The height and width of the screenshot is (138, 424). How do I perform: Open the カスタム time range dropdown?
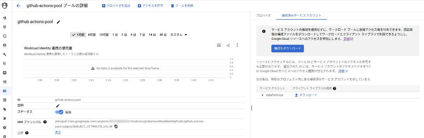(179, 34)
